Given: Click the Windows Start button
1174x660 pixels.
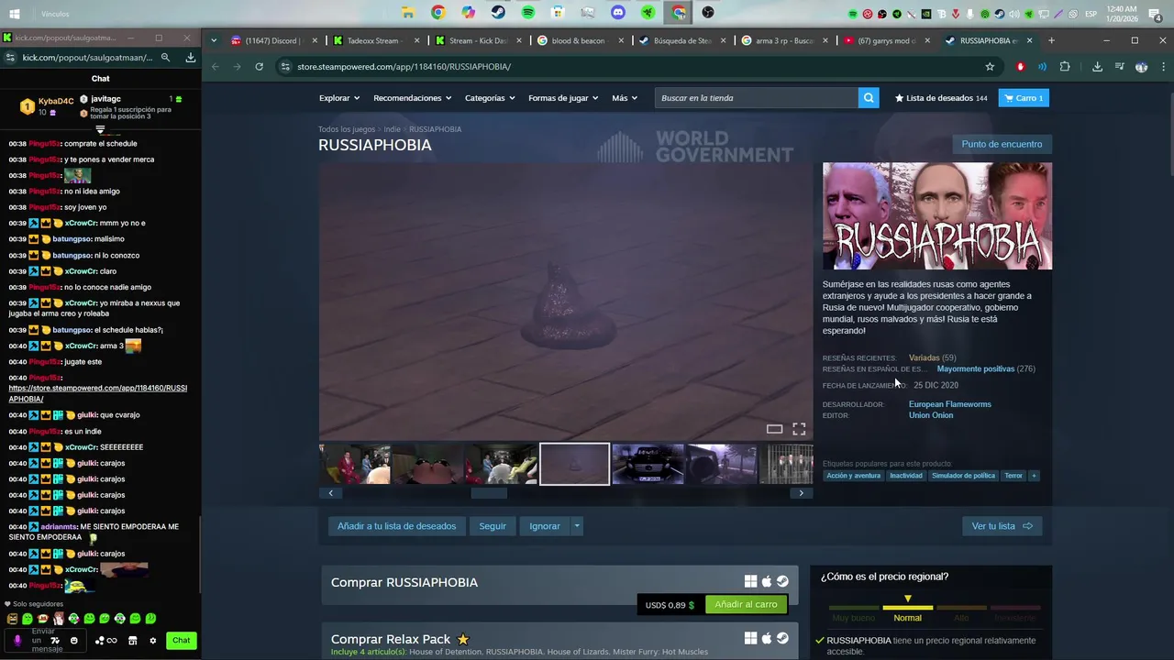Looking at the screenshot, I should pos(15,14).
